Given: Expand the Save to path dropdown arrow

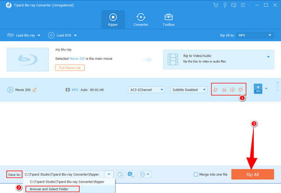Looking at the screenshot, I should pos(109,174).
